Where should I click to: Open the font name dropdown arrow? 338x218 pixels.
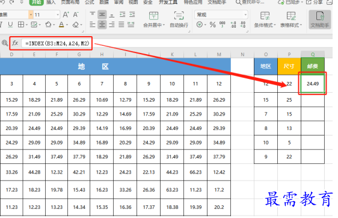click(x=31, y=14)
